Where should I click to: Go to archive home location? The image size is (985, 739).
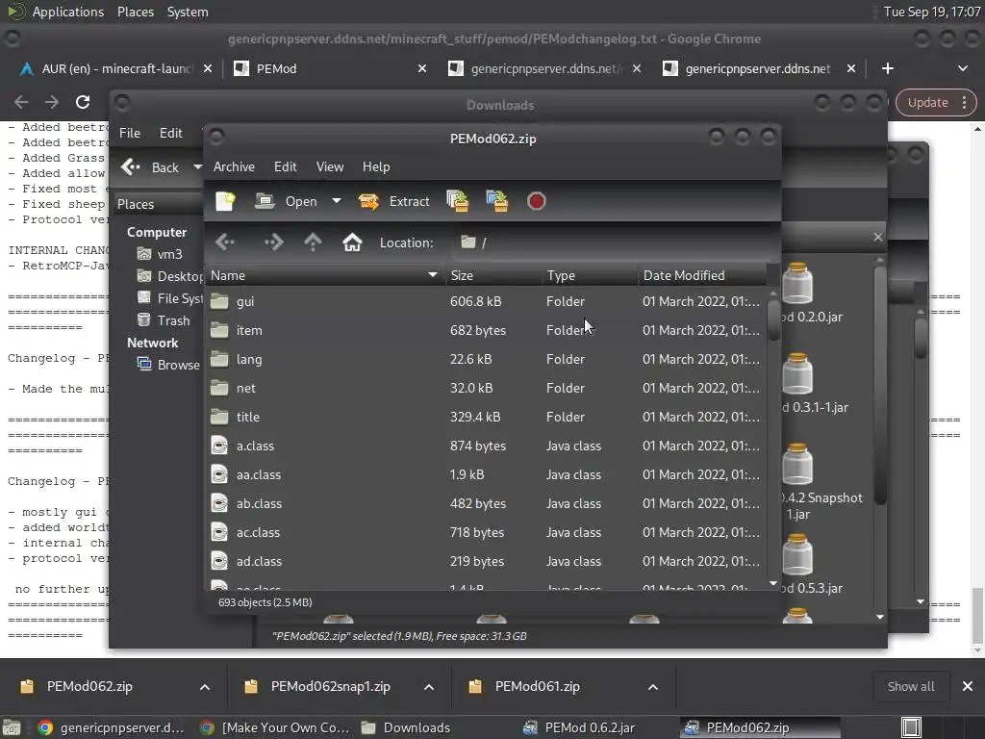[352, 242]
